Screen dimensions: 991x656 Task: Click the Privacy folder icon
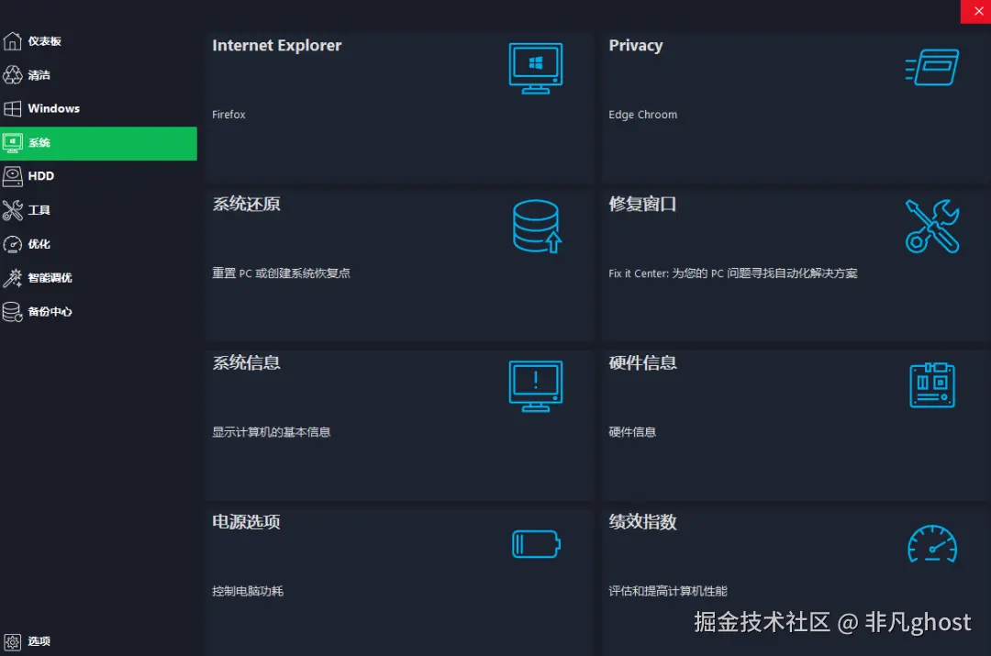click(931, 67)
